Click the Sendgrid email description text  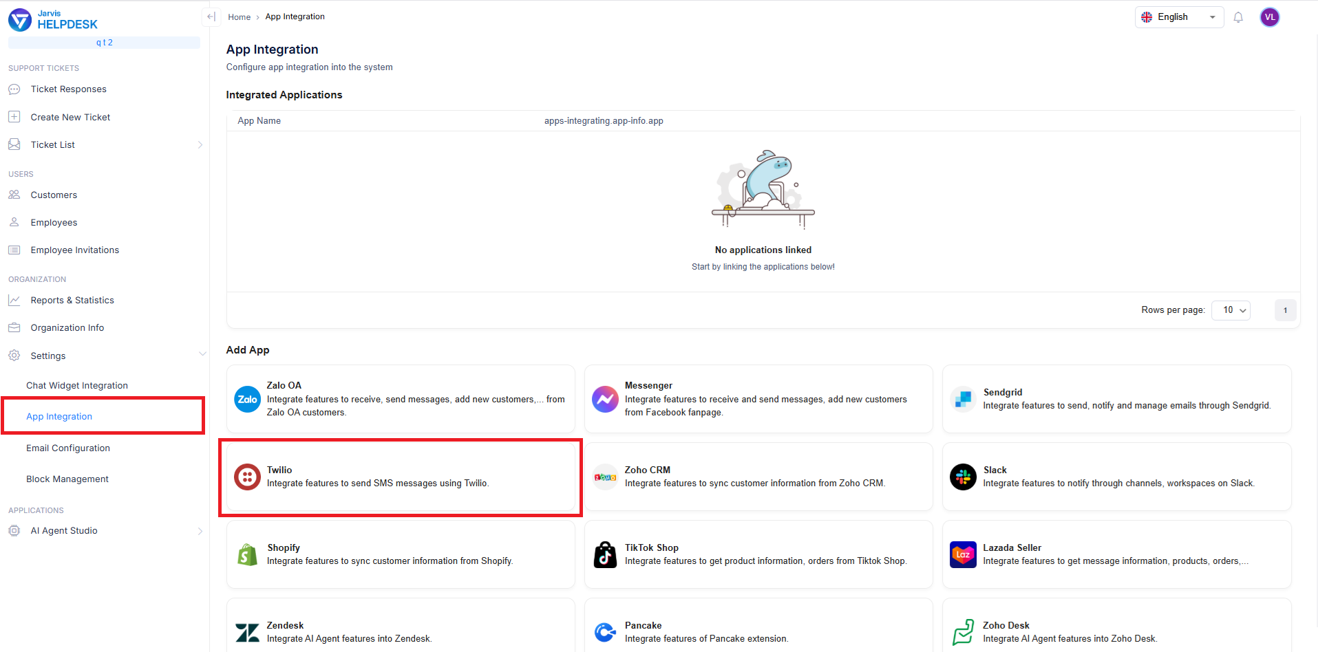1127,406
